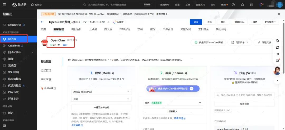The image size is (285, 130).
Task: Expand the 微信 channel dropdown
Action: 173,103
